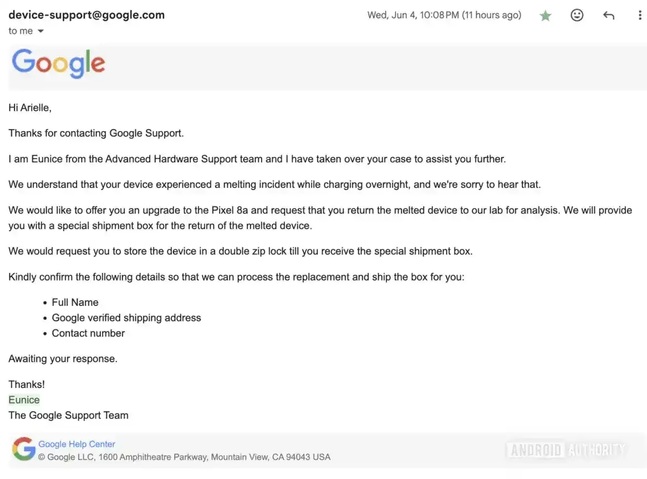
Task: Click the sender address device-support@google.com
Action: [86, 15]
